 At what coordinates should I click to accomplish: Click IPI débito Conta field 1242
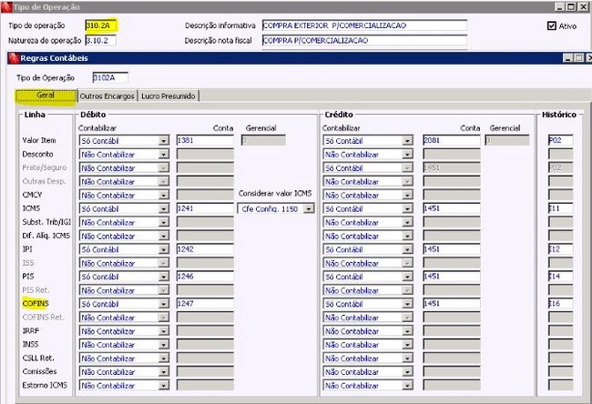click(205, 249)
